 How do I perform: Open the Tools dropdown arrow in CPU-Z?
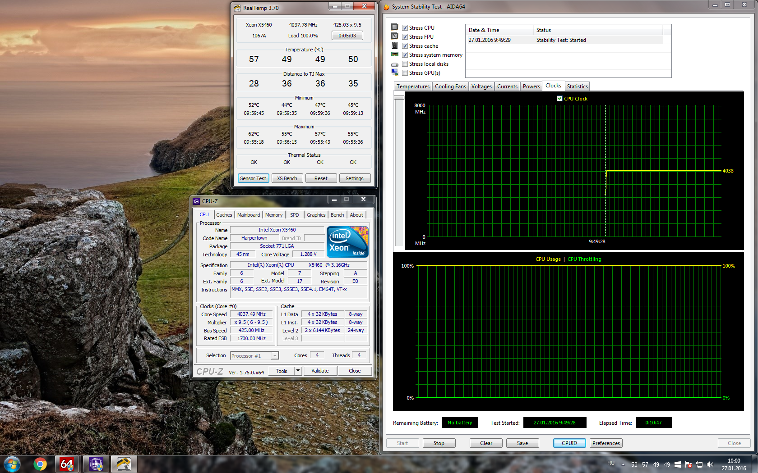click(298, 371)
